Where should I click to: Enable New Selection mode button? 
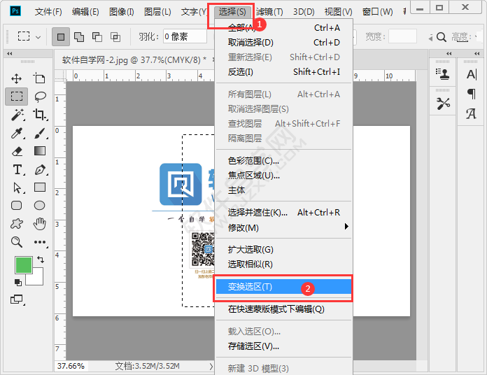(x=61, y=37)
